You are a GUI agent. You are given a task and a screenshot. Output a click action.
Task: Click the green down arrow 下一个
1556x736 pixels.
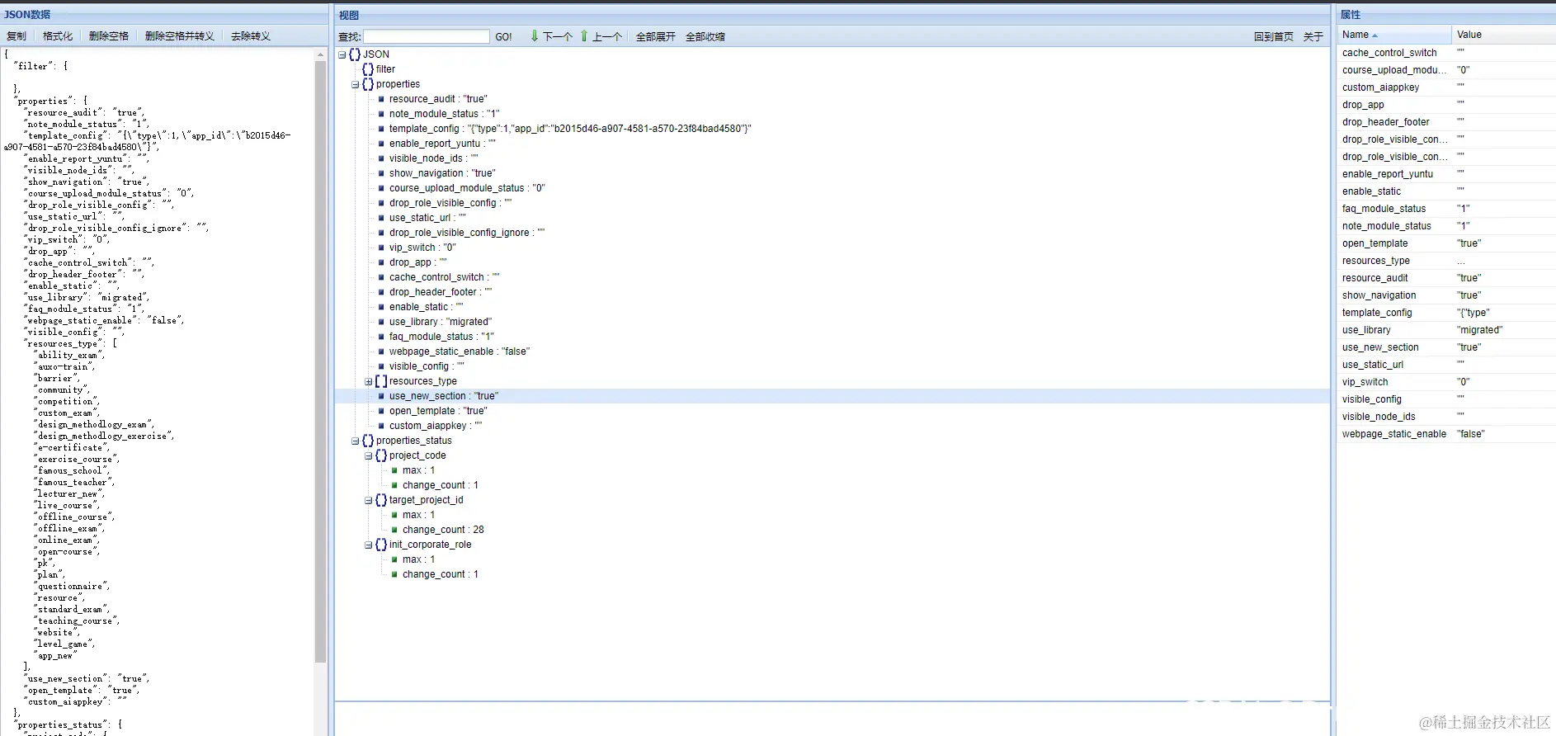tap(551, 36)
